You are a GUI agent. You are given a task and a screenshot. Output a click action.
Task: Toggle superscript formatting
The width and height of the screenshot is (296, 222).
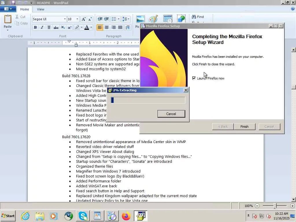click(x=69, y=27)
